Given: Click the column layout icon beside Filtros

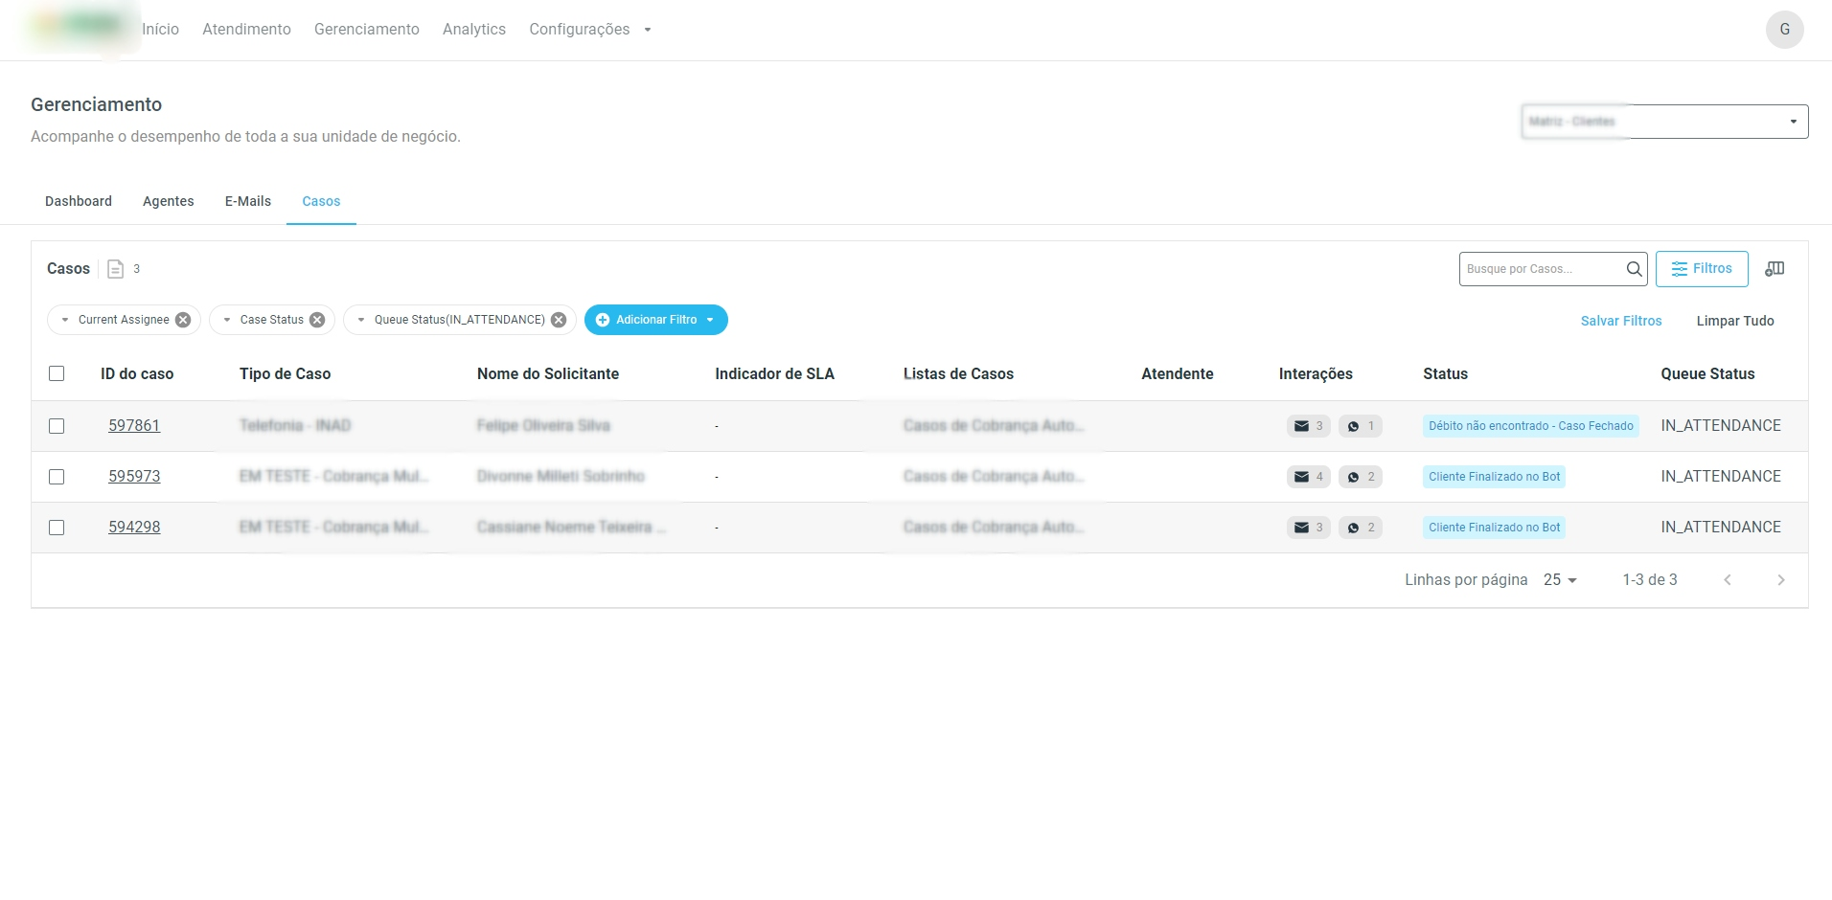Looking at the screenshot, I should 1775,269.
